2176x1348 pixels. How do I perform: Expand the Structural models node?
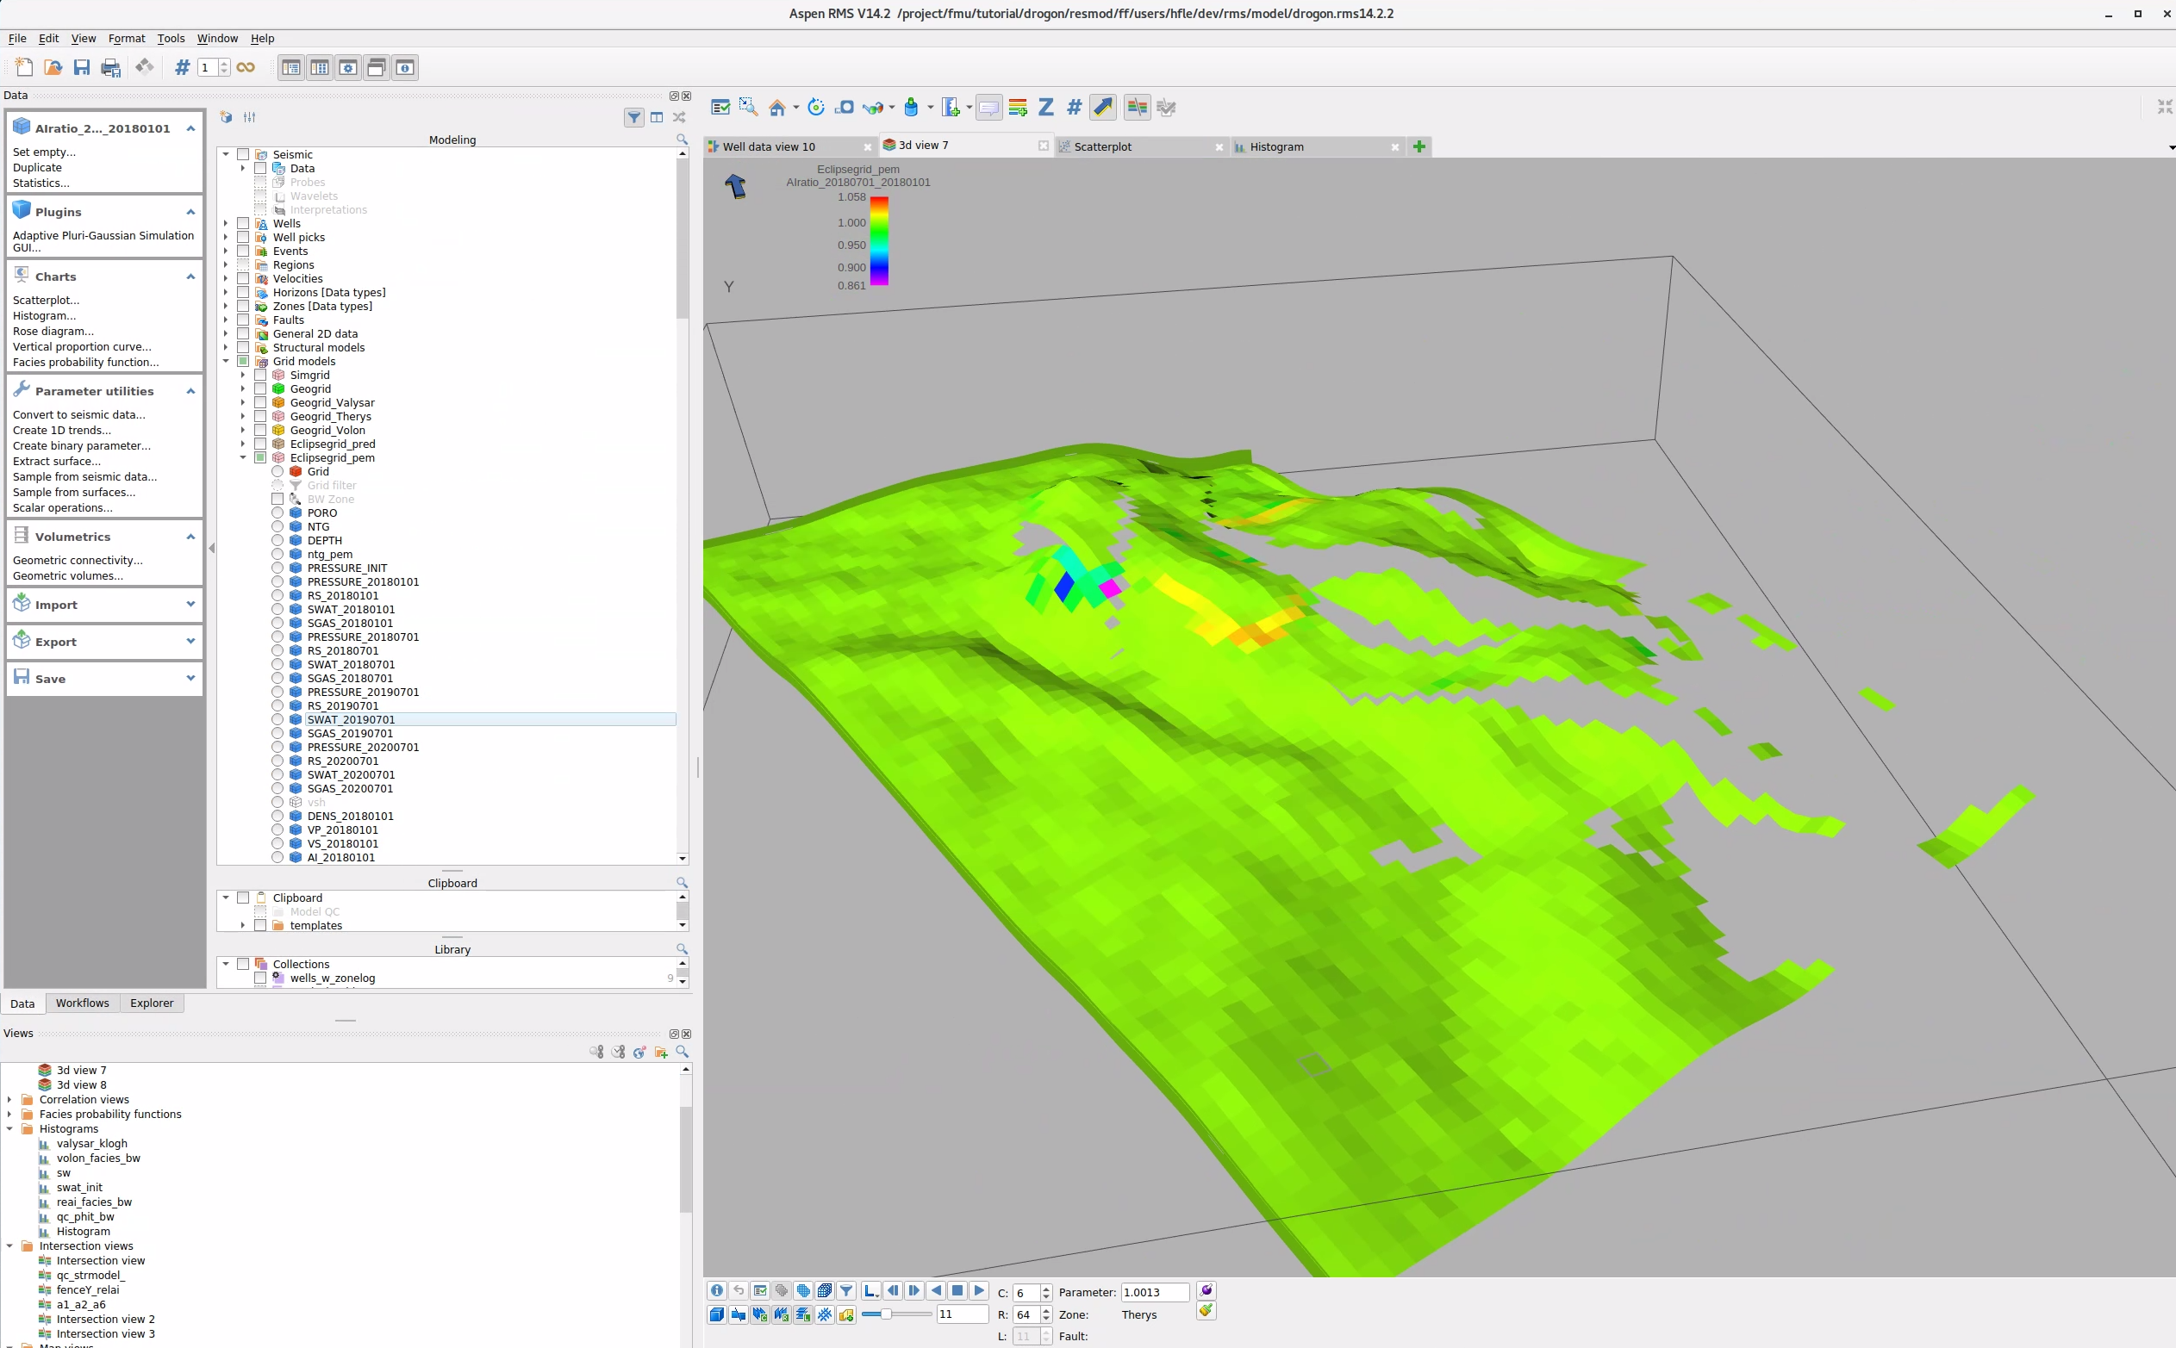[x=226, y=348]
